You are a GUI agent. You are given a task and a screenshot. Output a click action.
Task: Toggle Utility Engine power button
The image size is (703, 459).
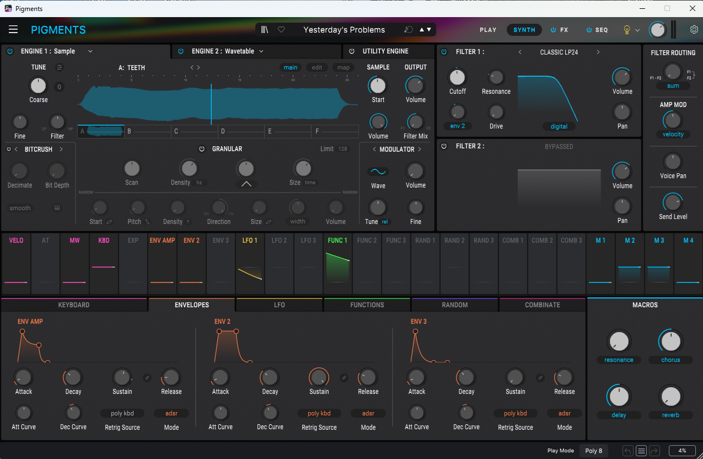point(352,51)
